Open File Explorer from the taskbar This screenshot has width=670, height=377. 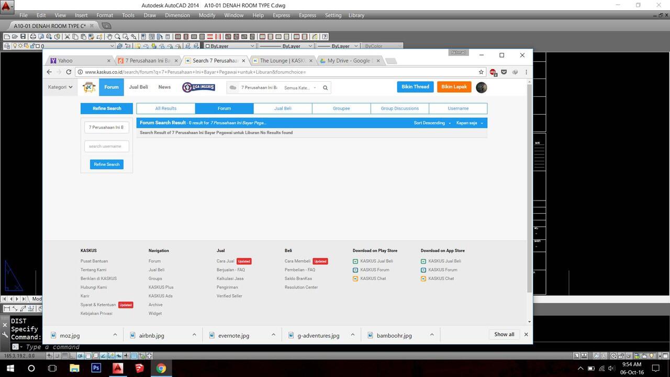tap(74, 368)
